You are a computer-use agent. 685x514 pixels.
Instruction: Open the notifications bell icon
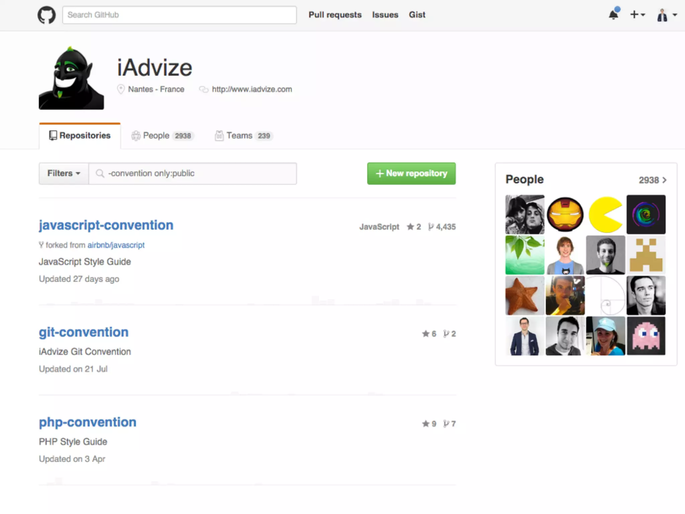(x=613, y=15)
